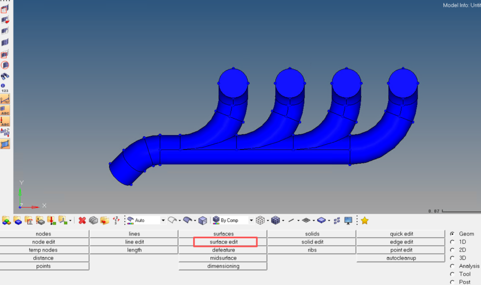Expand the arrow after System Collectors icon
481x285 pixels.
point(70,220)
